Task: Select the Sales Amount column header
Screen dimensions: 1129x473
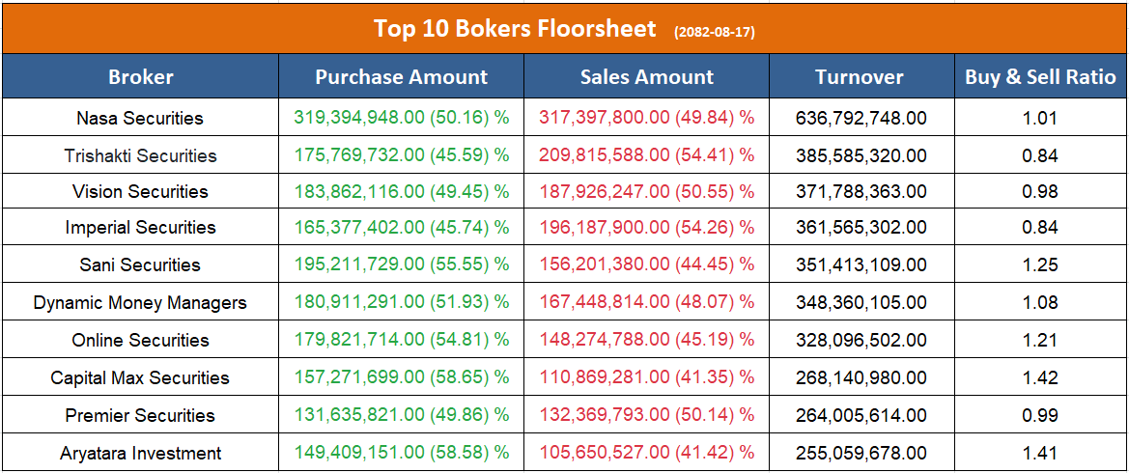Action: pyautogui.click(x=647, y=77)
